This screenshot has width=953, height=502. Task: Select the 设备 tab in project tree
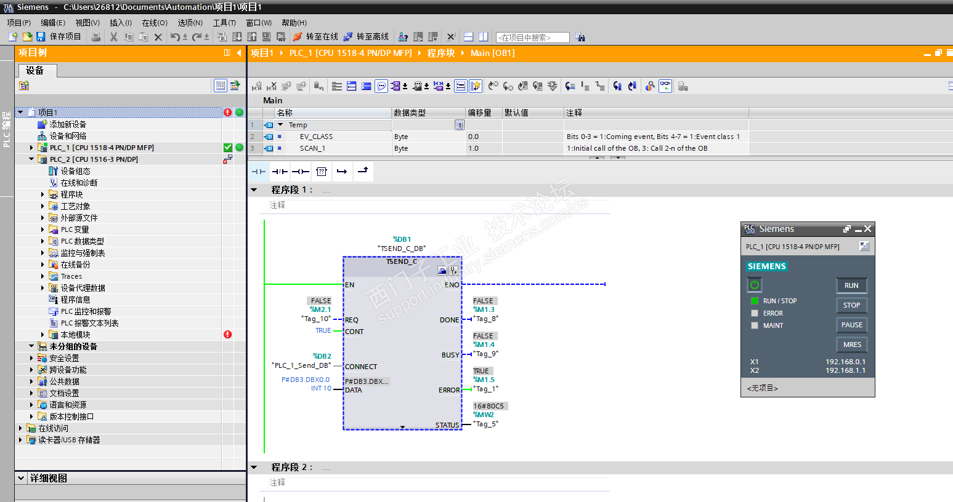point(35,71)
